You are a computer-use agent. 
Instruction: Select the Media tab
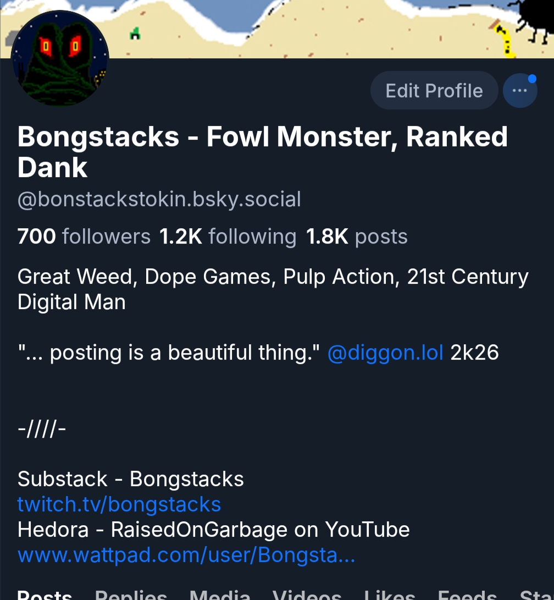pyautogui.click(x=220, y=595)
